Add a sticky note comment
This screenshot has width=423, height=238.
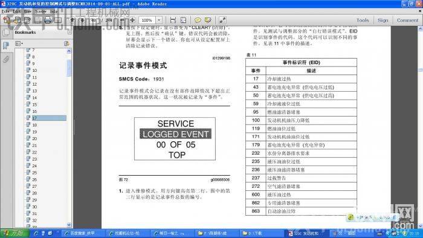198,20
